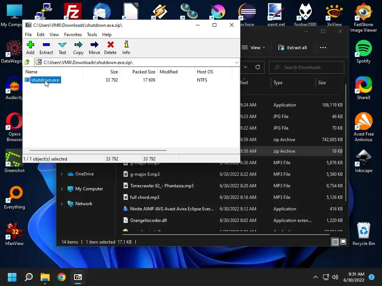The height and width of the screenshot is (286, 382).
Task: Show hidden system tray icons
Action: tap(315, 277)
